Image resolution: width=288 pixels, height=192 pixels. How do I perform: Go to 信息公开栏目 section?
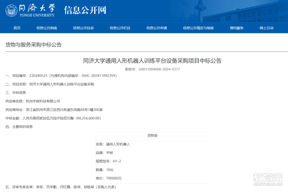[120, 28]
